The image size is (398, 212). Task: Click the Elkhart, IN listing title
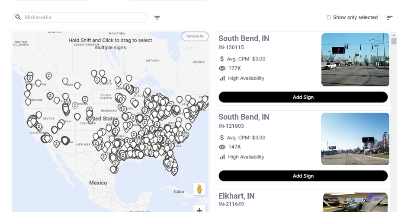[x=236, y=196]
